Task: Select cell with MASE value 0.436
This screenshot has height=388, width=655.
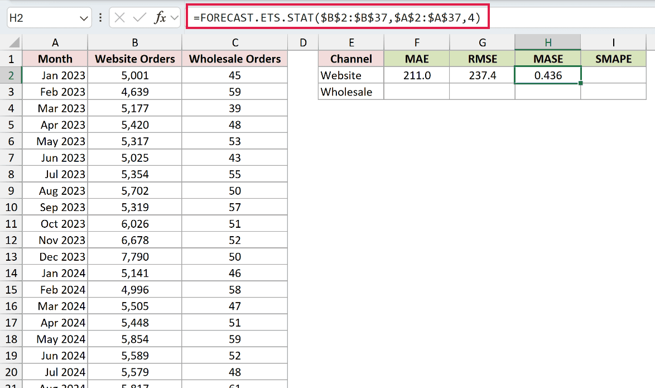Action: (x=548, y=75)
